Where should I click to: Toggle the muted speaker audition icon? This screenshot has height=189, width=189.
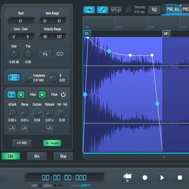[154, 10]
